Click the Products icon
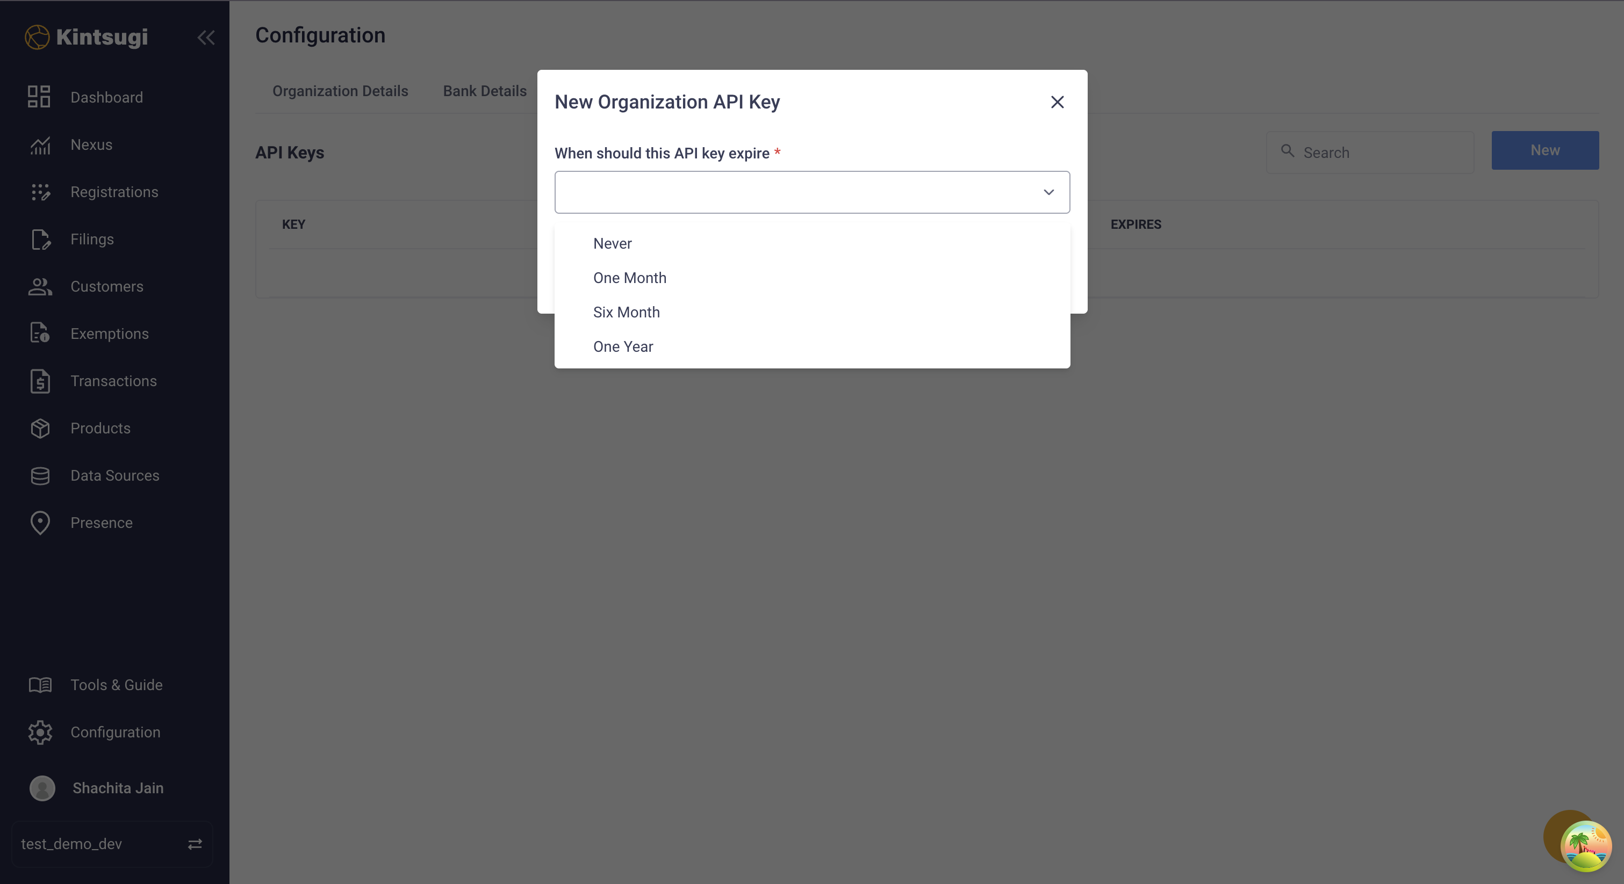 pyautogui.click(x=40, y=428)
